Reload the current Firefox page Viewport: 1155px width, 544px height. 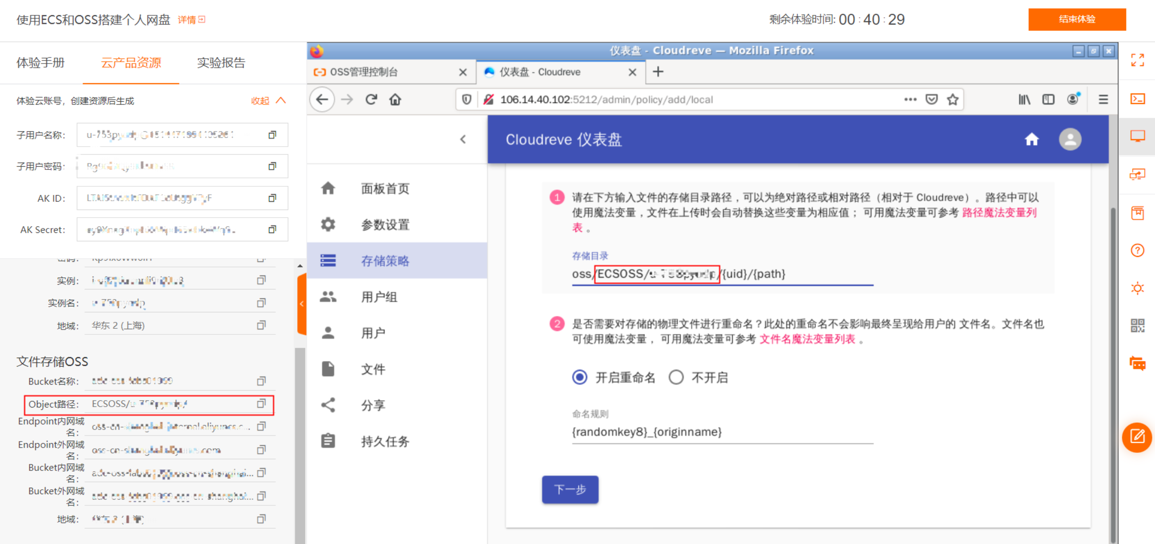(371, 100)
